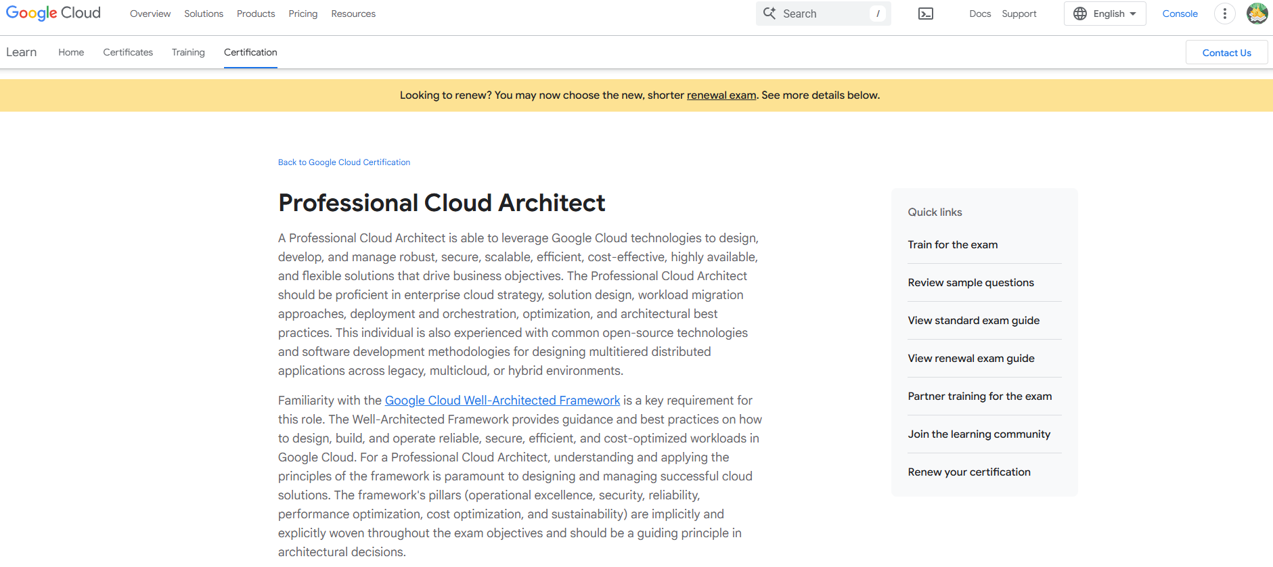Screen dimensions: 1273x567
Task: Click the Professional Cloud Architect heading
Action: [x=442, y=203]
